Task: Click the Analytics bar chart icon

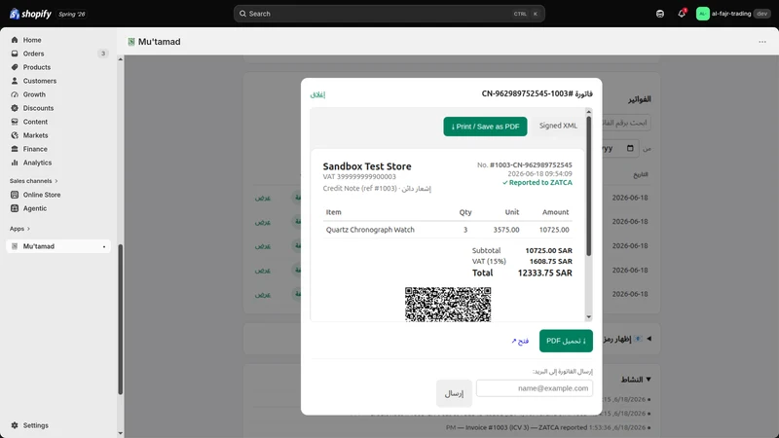Action: [15, 163]
